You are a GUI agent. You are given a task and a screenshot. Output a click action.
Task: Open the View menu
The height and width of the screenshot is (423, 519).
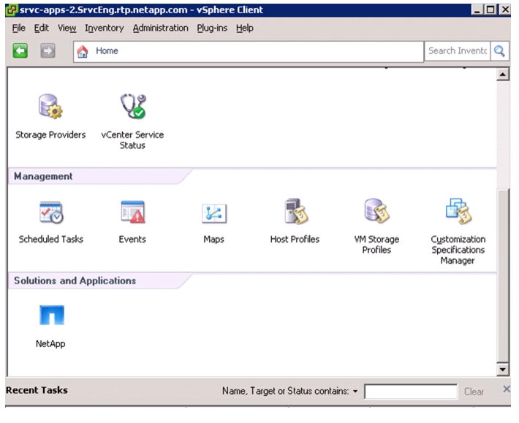67,28
